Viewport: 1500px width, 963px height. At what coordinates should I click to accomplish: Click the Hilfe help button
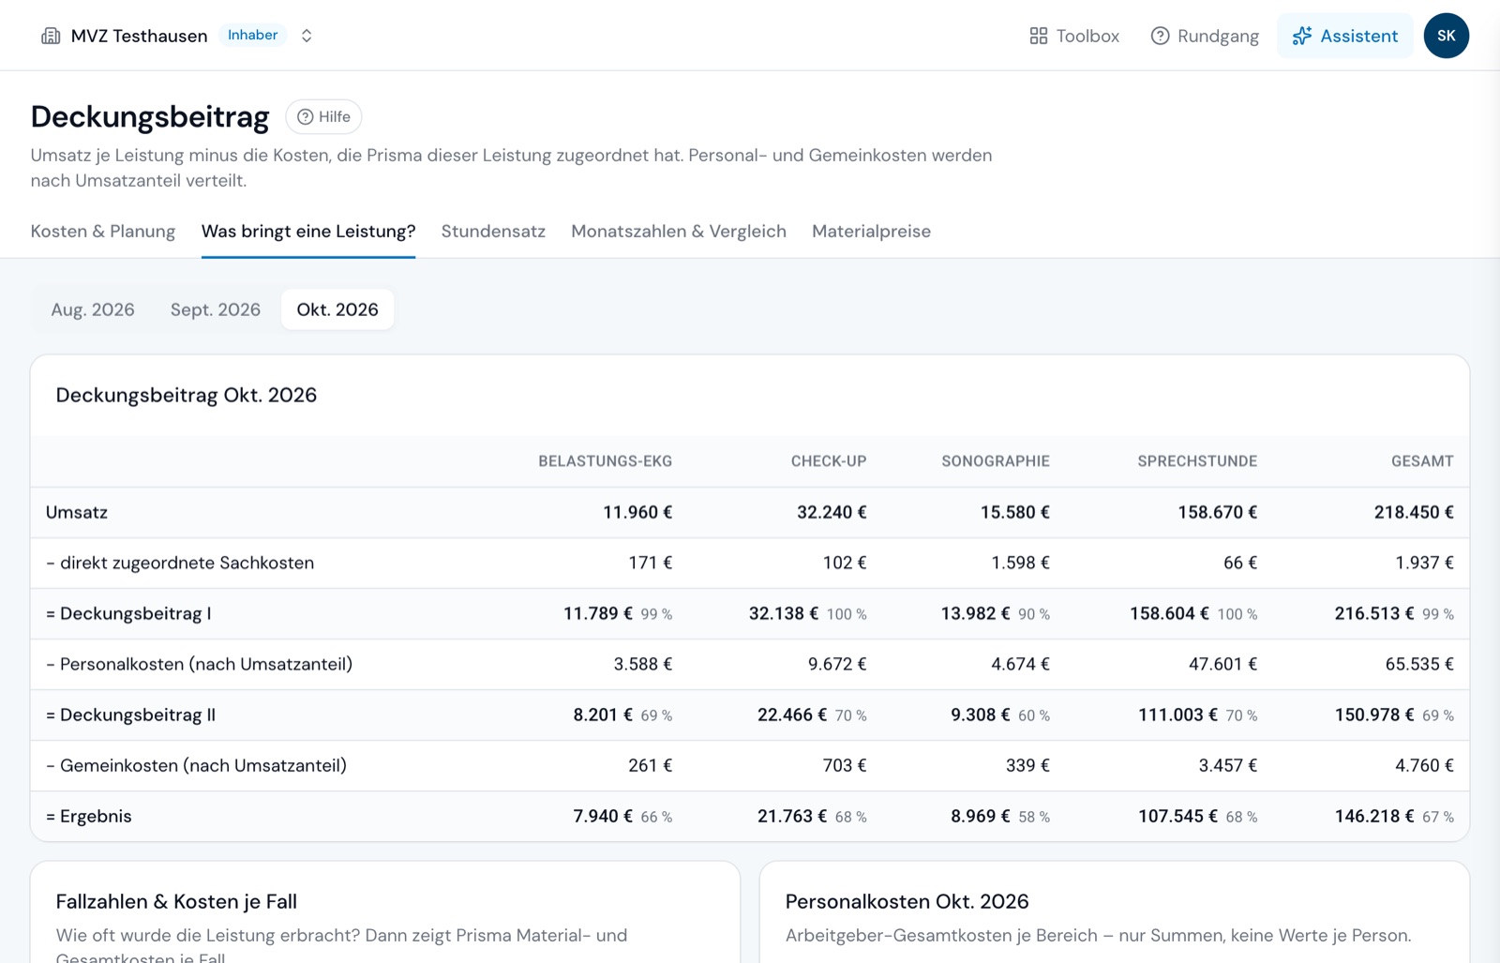[323, 116]
